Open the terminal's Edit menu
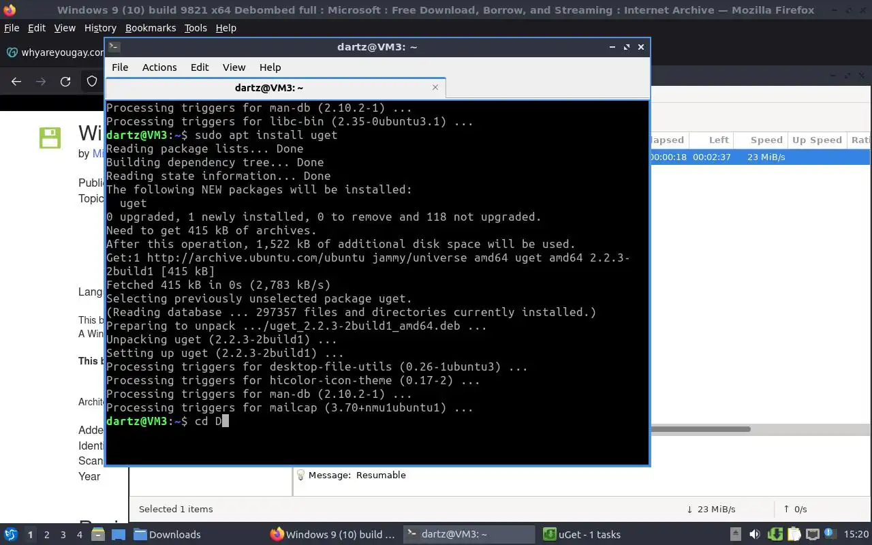The height and width of the screenshot is (545, 872). pos(200,67)
